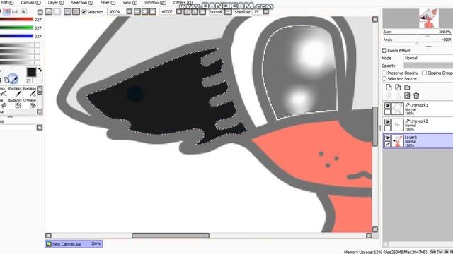Expand the Paints Effect section

(x=384, y=51)
